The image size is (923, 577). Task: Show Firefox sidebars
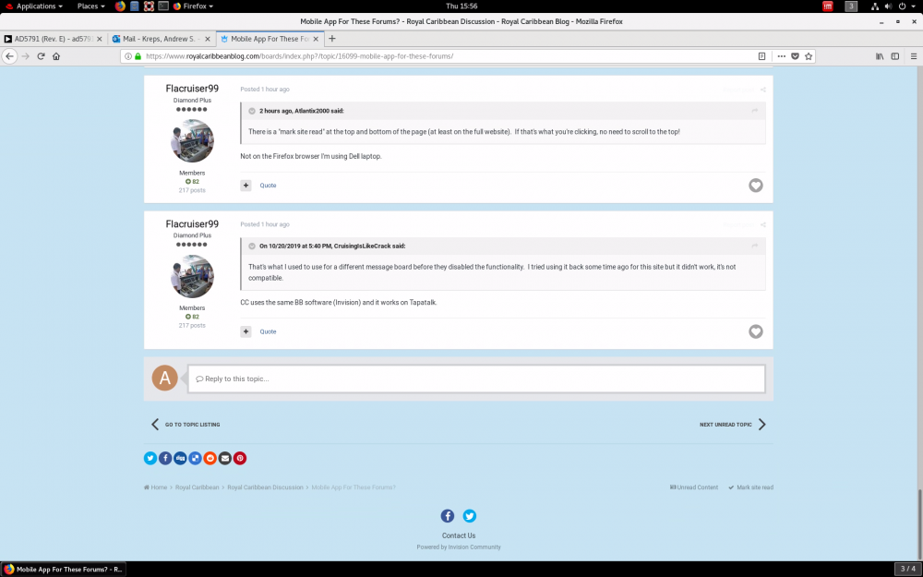point(894,56)
